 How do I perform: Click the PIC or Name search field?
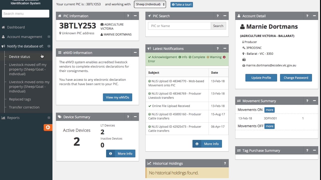pos(179,26)
